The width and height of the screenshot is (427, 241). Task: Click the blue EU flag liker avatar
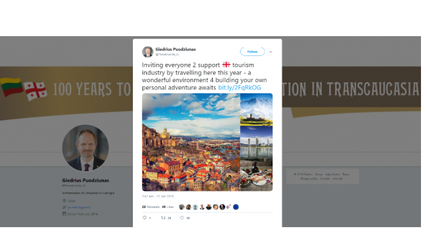click(236, 207)
